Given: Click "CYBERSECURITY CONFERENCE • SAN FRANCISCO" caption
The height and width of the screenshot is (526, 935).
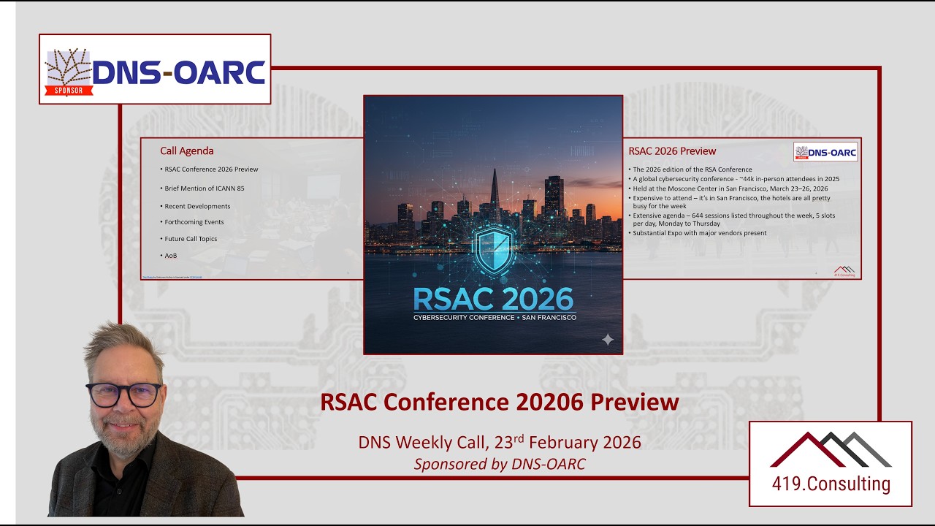Looking at the screenshot, I should click(x=495, y=318).
